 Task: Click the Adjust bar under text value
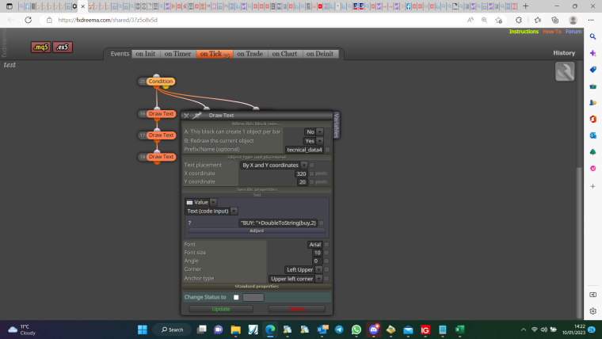(x=257, y=230)
